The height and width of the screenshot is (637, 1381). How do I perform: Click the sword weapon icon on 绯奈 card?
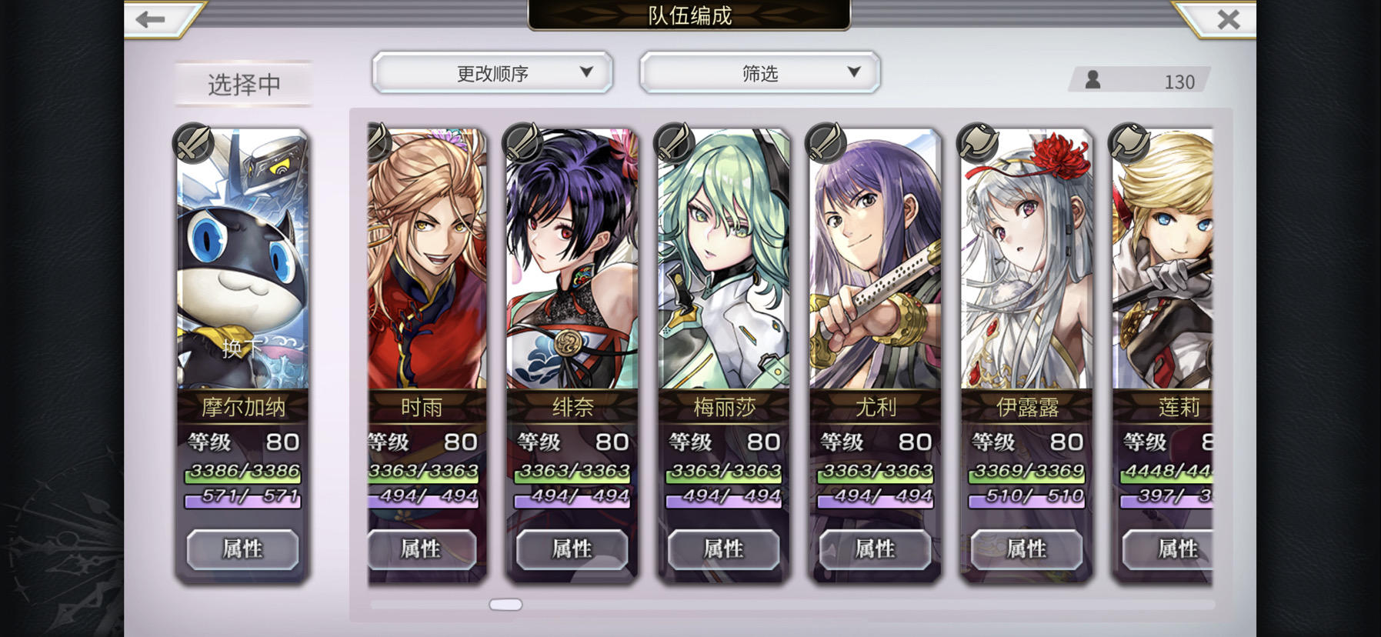[522, 143]
